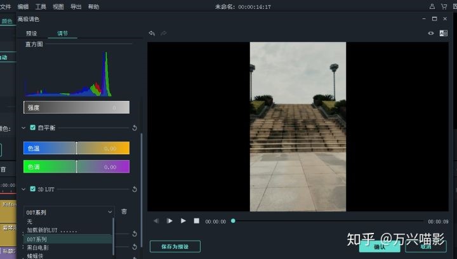Viewport: 457px width, 259px height.
Task: Switch to the 调节 tab
Action: pyautogui.click(x=62, y=33)
